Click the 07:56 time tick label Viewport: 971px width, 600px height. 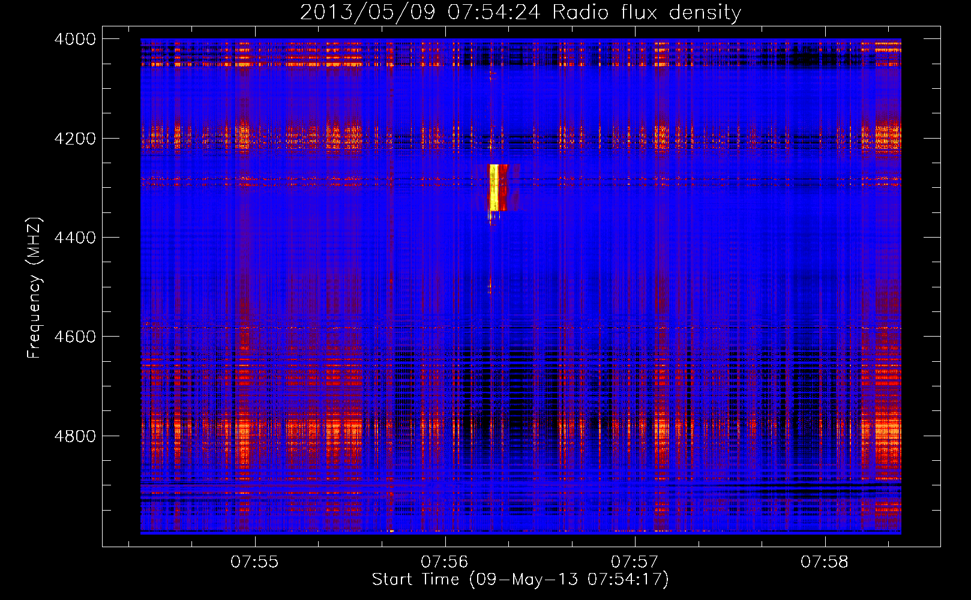[x=444, y=562]
